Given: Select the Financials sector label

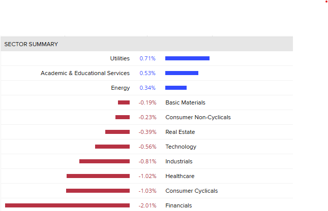Looking at the screenshot, I should 178,205.
